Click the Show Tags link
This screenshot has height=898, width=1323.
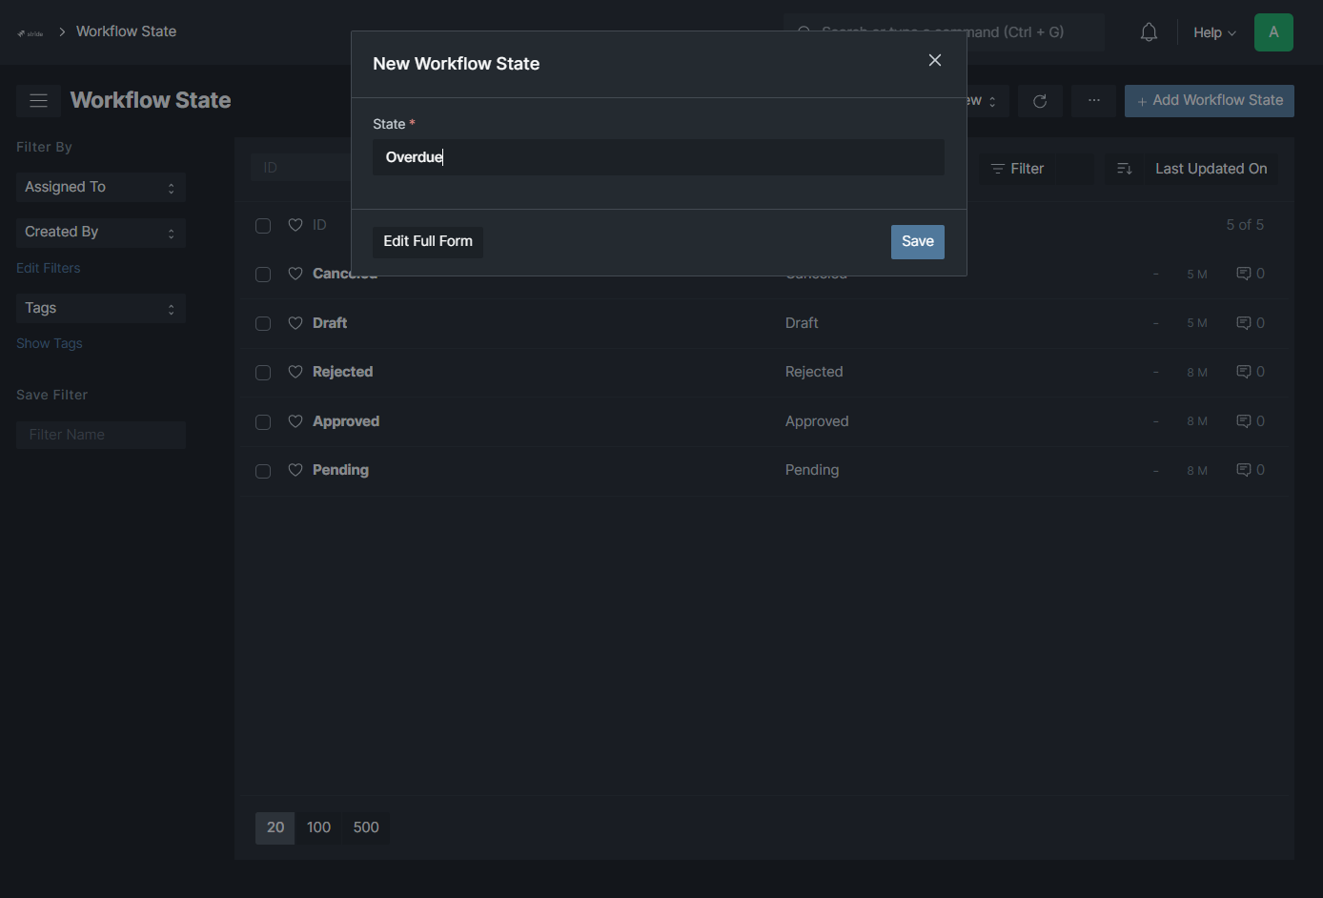(x=50, y=343)
